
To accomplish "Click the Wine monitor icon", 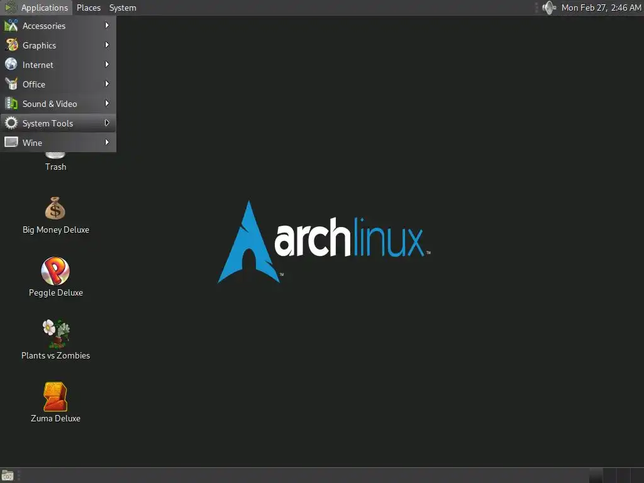I will tap(11, 142).
